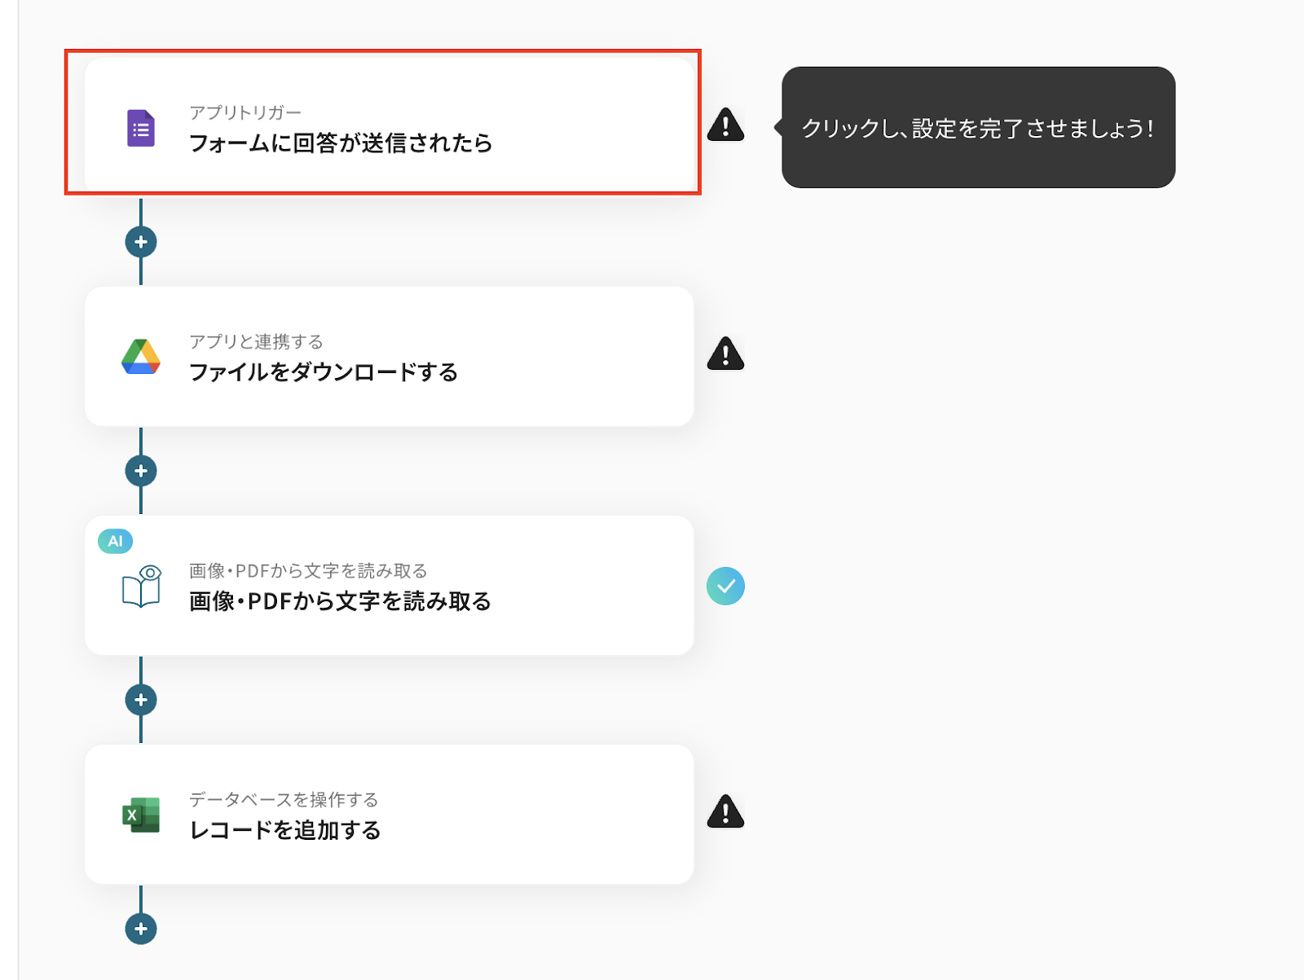The width and height of the screenshot is (1304, 980).
Task: Click the Google Forms trigger icon
Action: [x=141, y=129]
